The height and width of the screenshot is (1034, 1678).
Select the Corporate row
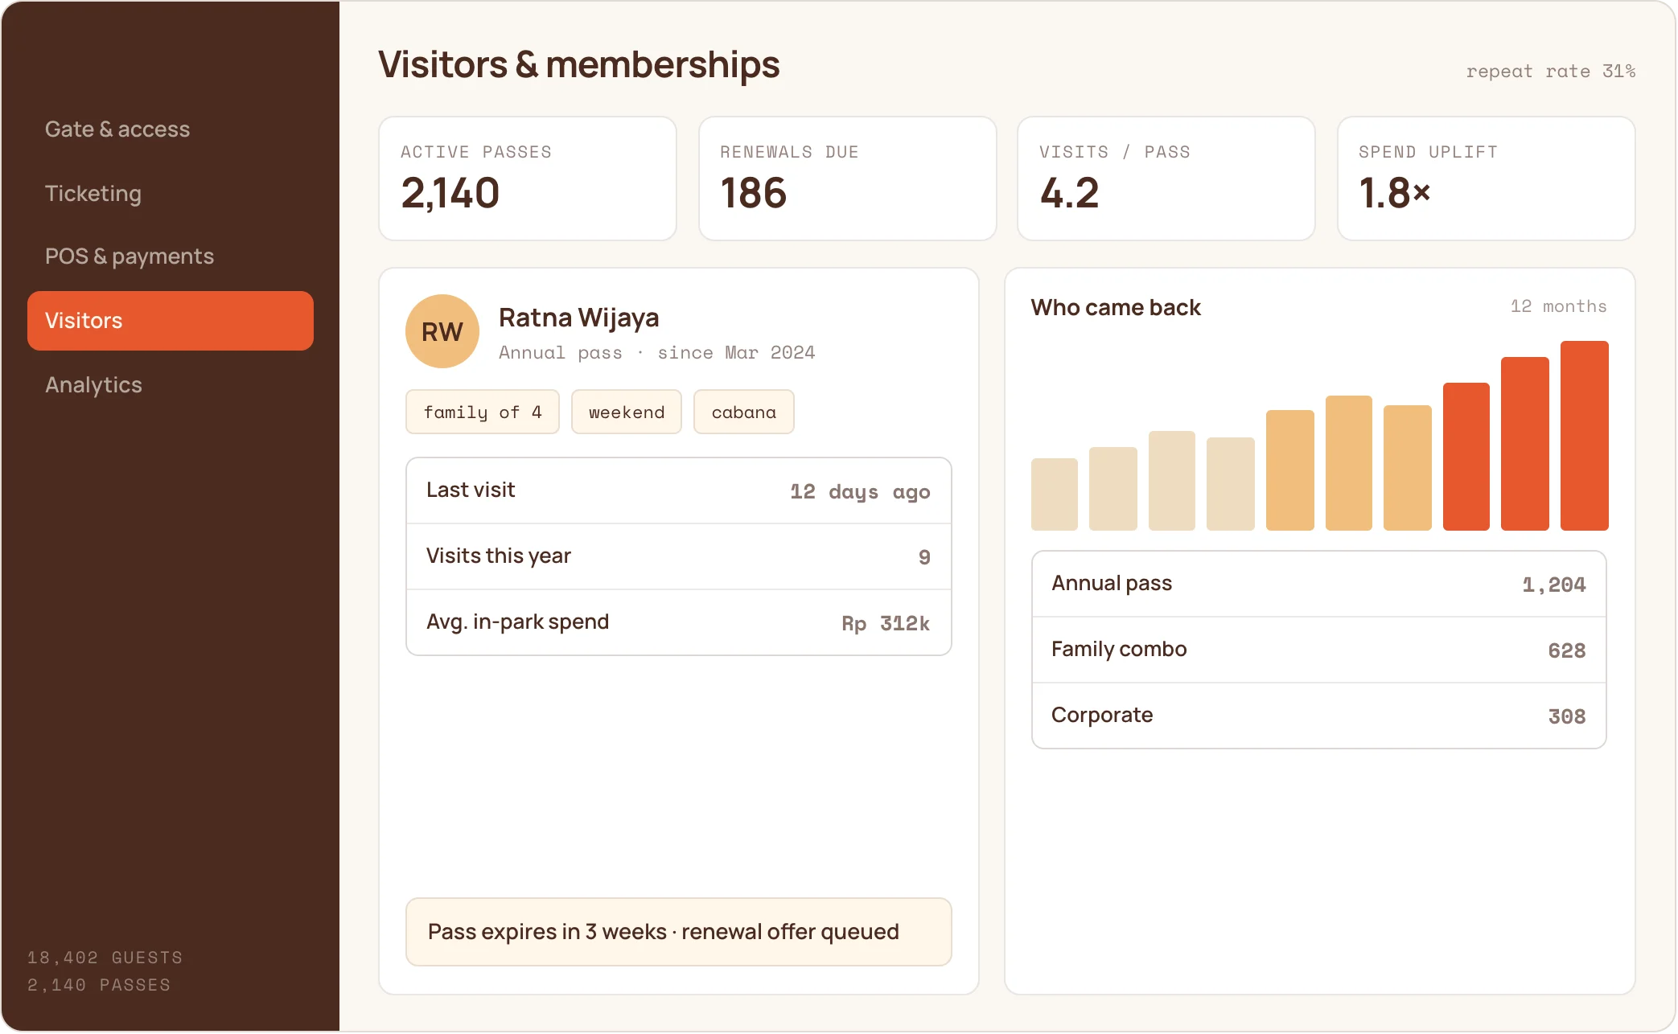click(x=1319, y=716)
